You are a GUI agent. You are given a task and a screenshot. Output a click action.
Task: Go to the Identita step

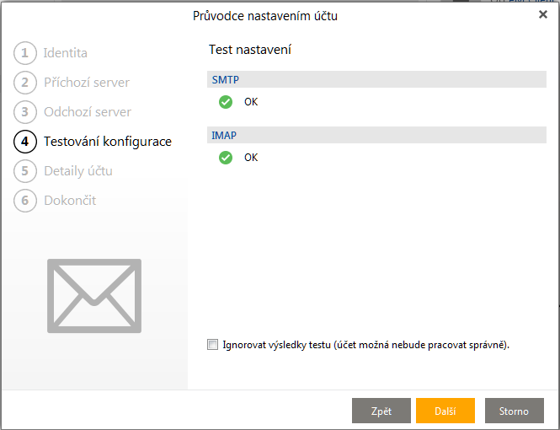point(66,53)
